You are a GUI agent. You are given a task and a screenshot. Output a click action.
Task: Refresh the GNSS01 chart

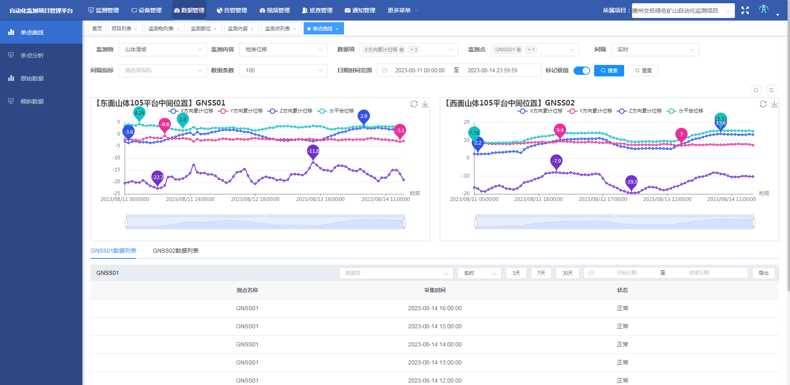point(414,104)
